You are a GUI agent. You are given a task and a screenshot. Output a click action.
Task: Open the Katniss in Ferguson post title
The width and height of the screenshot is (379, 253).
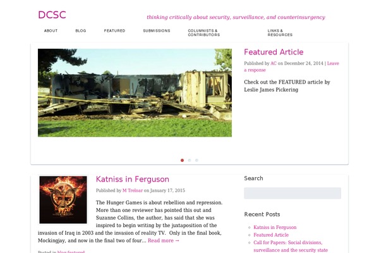pos(133,179)
